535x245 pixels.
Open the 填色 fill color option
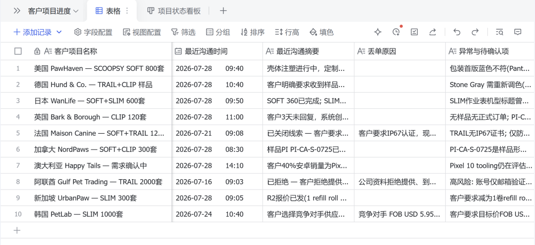click(x=321, y=32)
